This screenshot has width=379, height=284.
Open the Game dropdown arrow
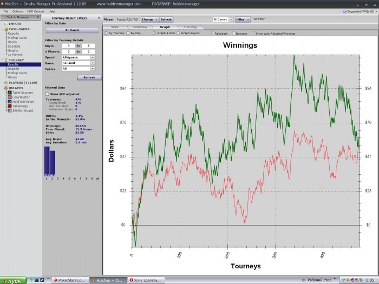93,63
